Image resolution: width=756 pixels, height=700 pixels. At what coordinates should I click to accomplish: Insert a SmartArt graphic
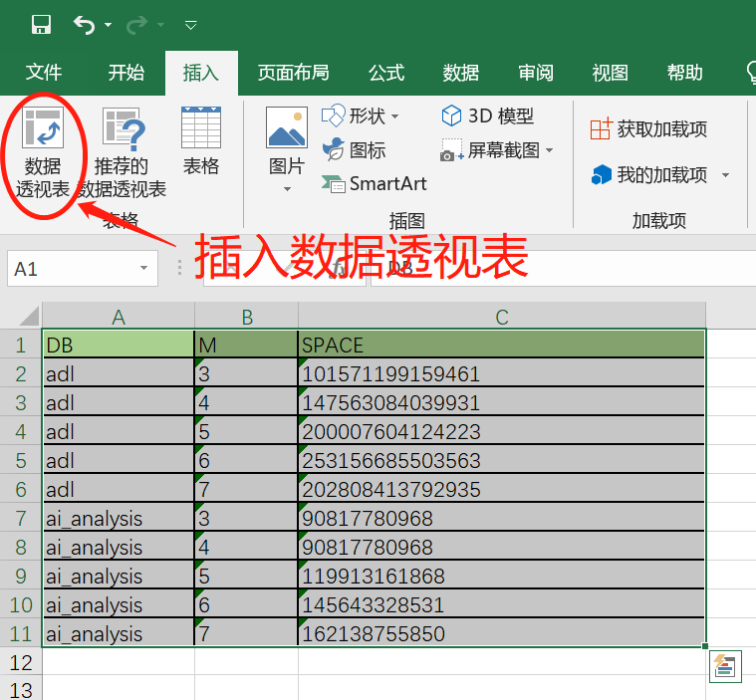pos(375,183)
